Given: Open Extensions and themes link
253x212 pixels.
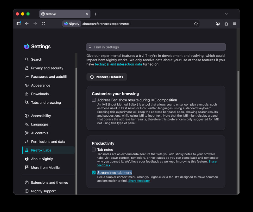Looking at the screenshot, I should pos(48,183).
